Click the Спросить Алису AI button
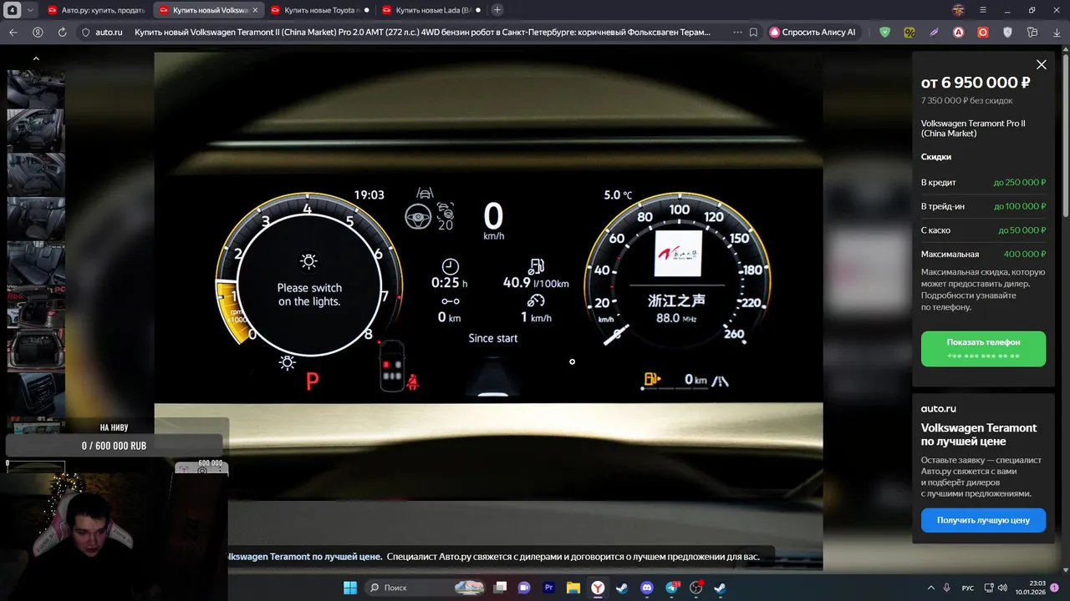 [813, 33]
